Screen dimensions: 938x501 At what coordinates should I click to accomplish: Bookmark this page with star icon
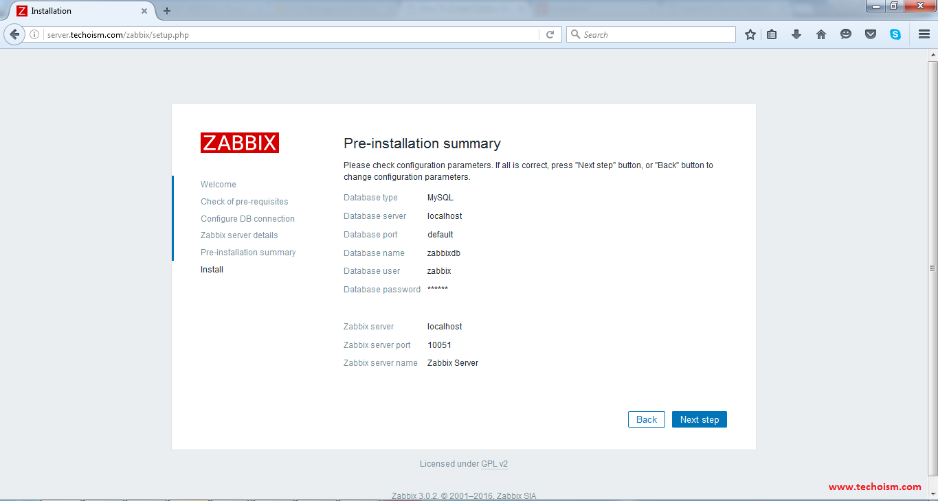750,34
